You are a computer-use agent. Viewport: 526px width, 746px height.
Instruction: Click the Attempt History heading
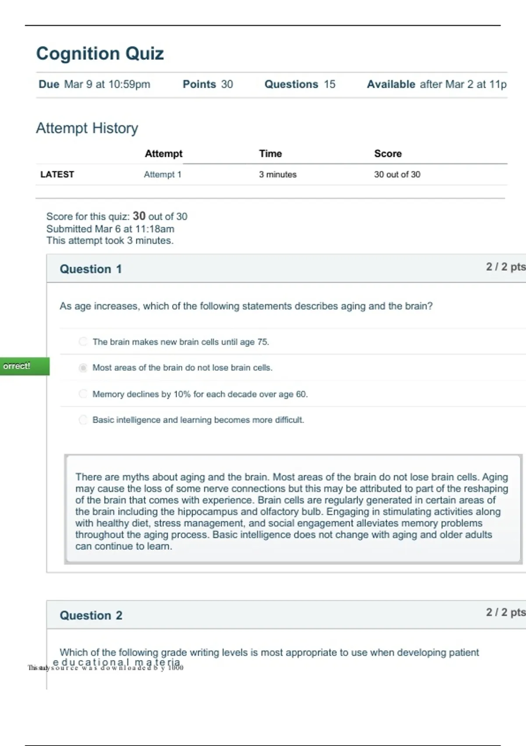[x=87, y=128]
